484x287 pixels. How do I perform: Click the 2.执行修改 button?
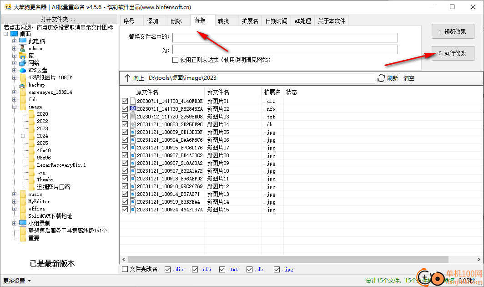click(453, 53)
